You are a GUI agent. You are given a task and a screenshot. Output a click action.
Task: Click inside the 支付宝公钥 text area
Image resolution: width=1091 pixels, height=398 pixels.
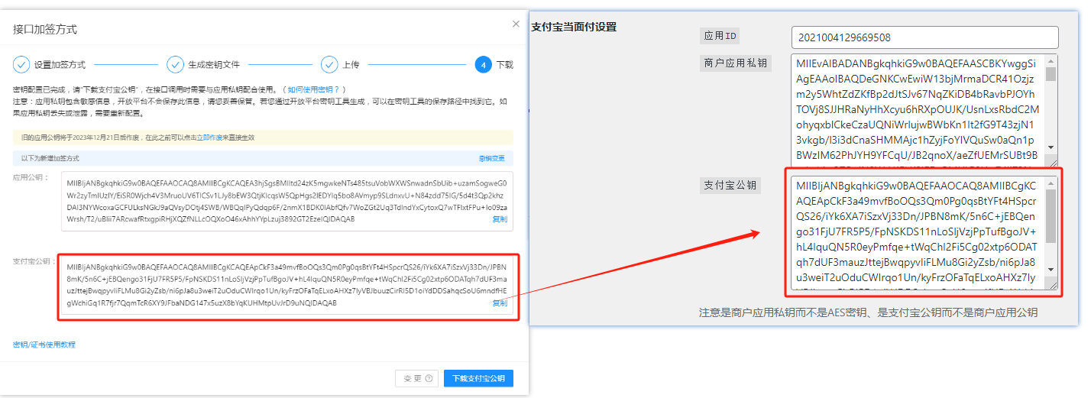917,233
